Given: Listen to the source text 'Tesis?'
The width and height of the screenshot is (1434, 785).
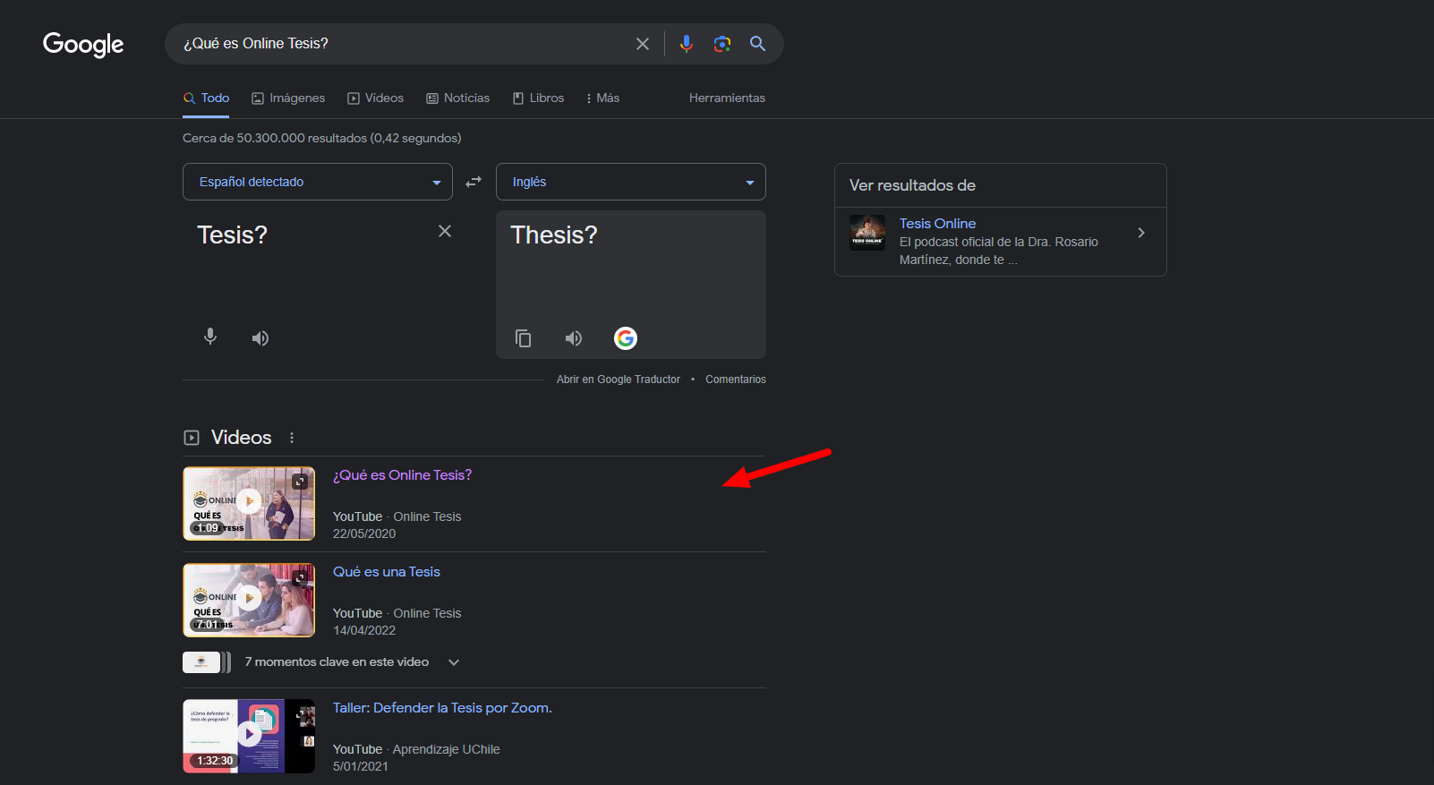Looking at the screenshot, I should point(260,337).
